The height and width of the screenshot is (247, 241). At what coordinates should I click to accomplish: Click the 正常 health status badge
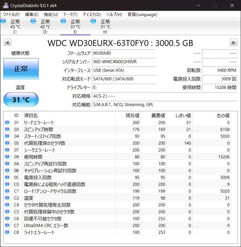pos(21,69)
